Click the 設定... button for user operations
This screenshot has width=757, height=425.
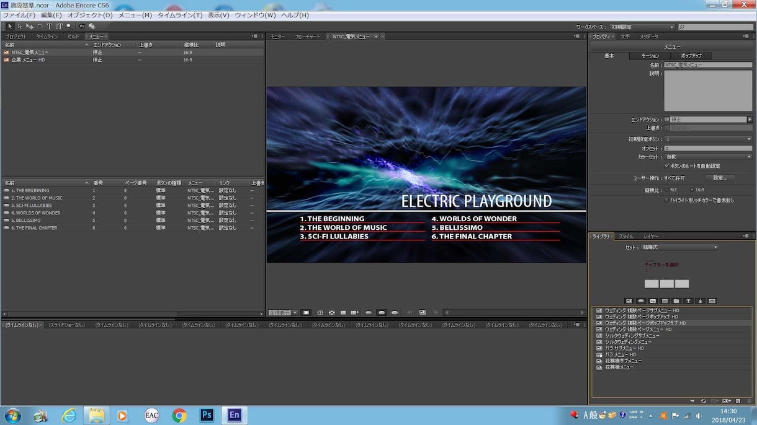pyautogui.click(x=720, y=178)
